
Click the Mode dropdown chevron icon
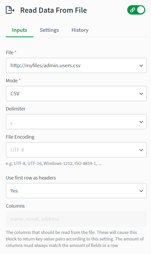click(x=141, y=94)
